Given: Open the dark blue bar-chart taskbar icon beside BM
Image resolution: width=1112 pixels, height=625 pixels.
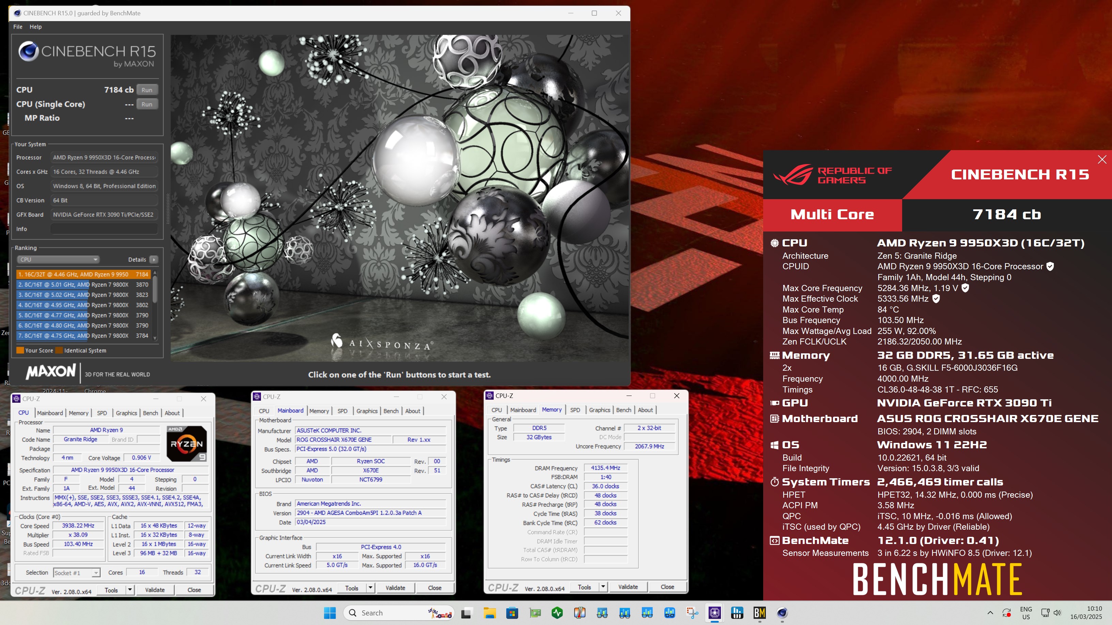Looking at the screenshot, I should 737,612.
